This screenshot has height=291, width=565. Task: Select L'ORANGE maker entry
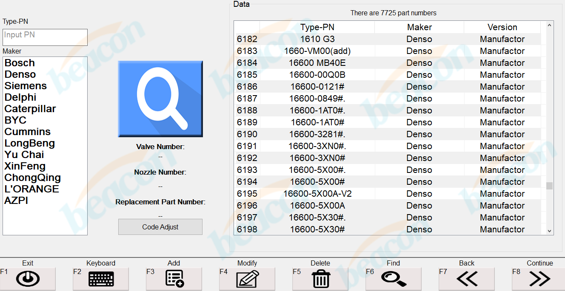31,189
